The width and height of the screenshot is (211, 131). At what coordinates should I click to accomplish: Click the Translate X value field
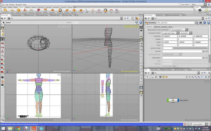(x=169, y=36)
